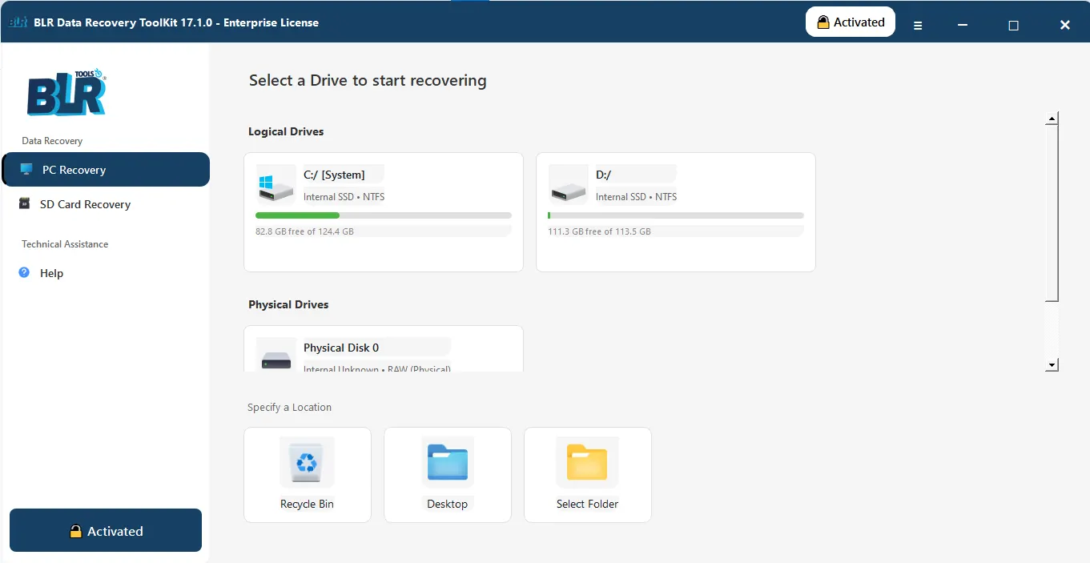This screenshot has height=563, width=1090.
Task: Click the Select Folder yellow folder icon
Action: pos(587,463)
